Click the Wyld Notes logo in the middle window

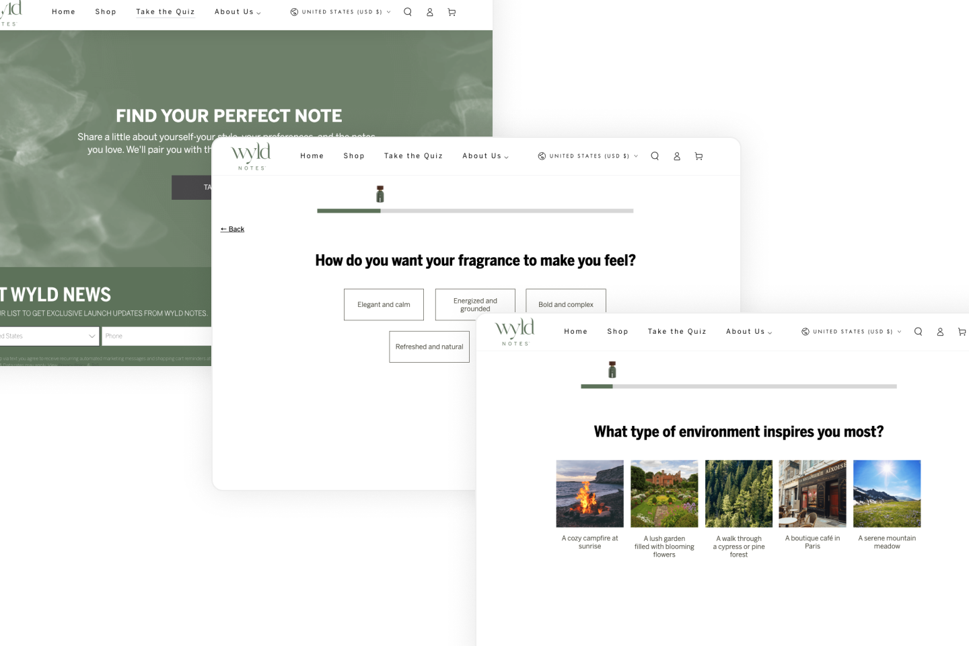click(251, 156)
